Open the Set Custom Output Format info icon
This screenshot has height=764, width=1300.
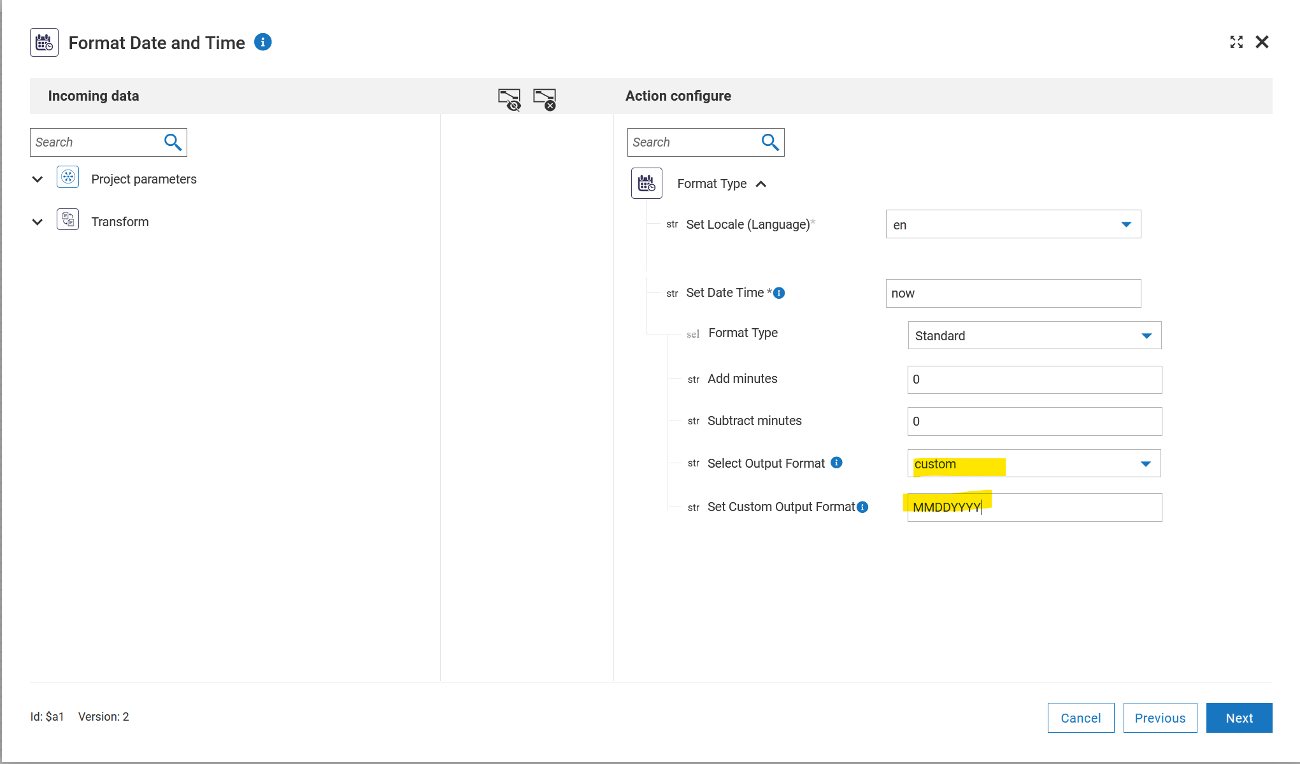(x=862, y=507)
